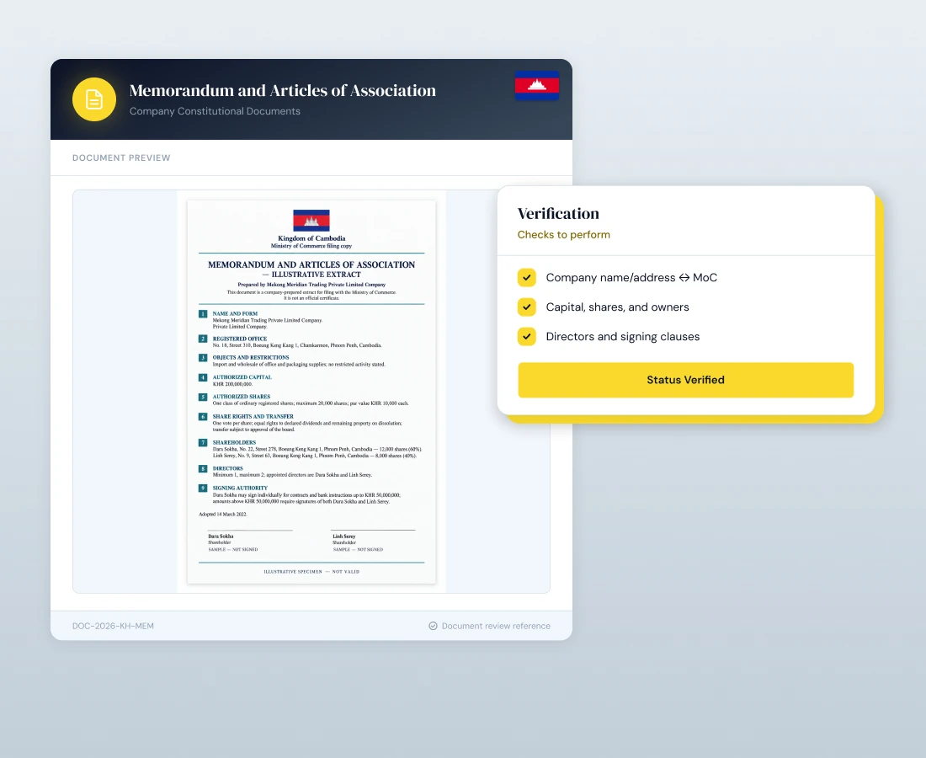
Task: Click the checkmark circle icon near review reference
Action: pos(433,626)
